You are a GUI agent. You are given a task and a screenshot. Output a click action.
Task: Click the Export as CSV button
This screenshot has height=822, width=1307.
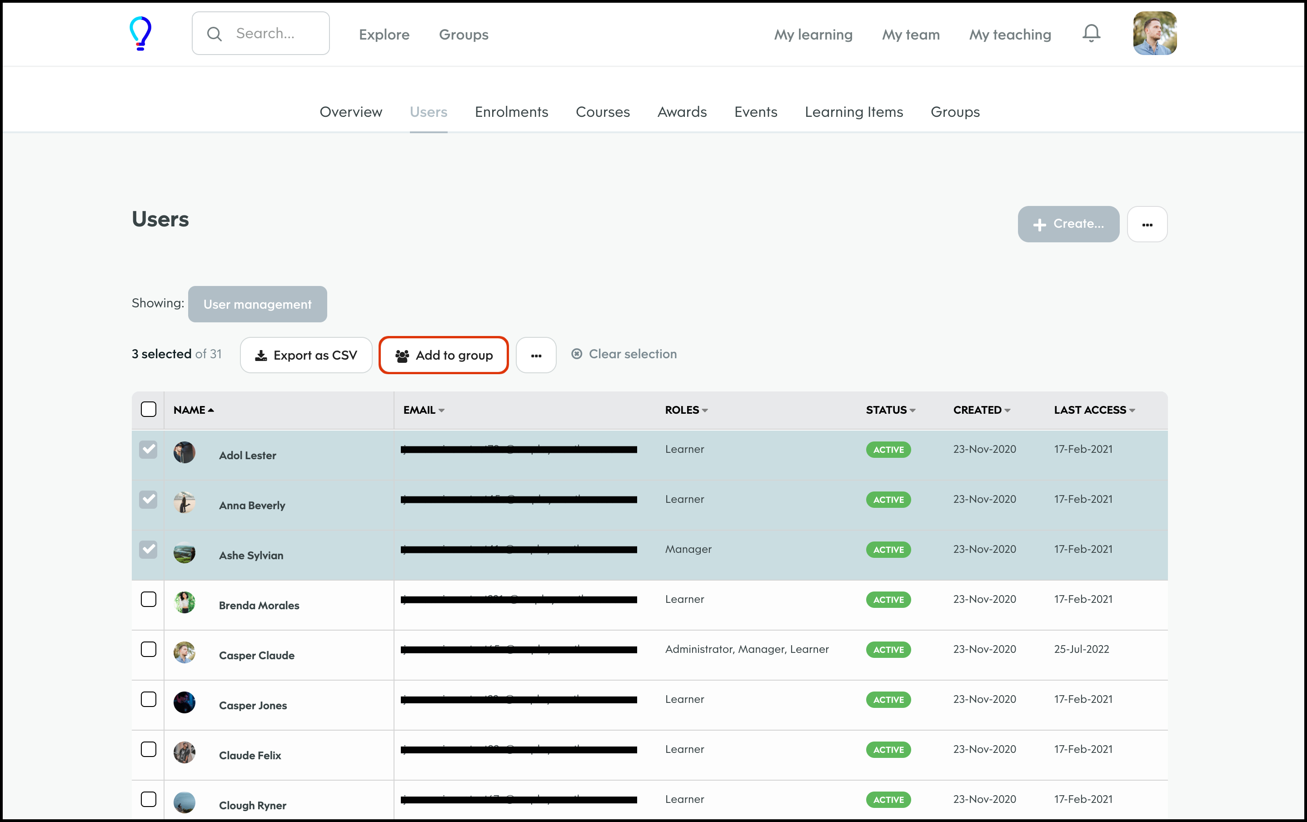pos(306,355)
